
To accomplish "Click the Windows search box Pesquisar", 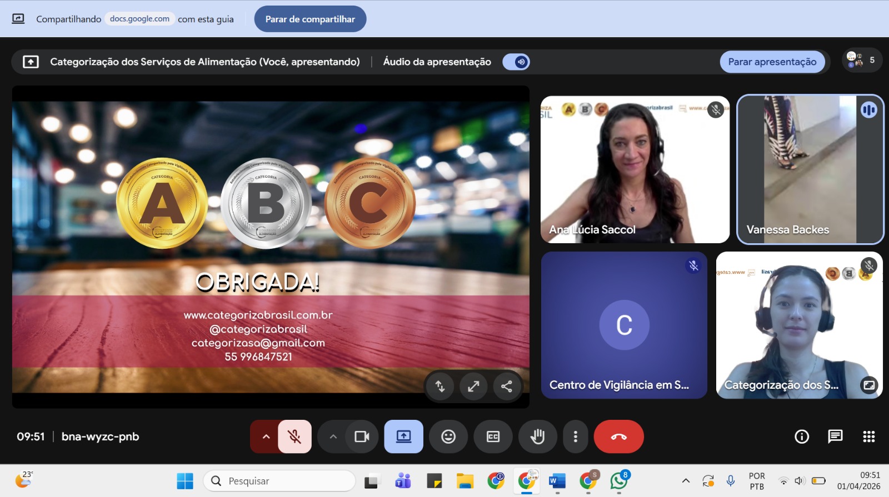I will (279, 481).
